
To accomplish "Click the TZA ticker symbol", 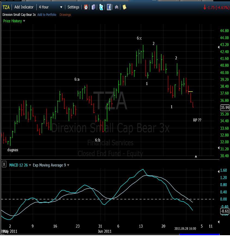I will [x=6, y=7].
